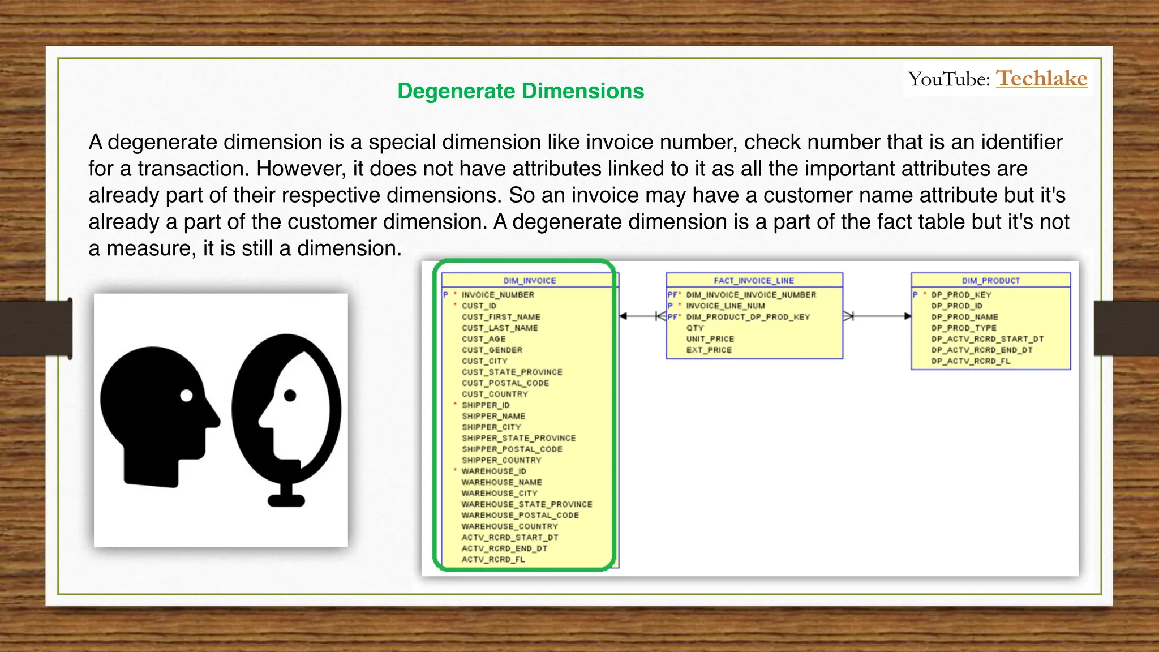Select the SHIPPER_COUNTRY field

point(501,461)
